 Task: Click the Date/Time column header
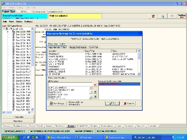pyautogui.click(x=98, y=51)
